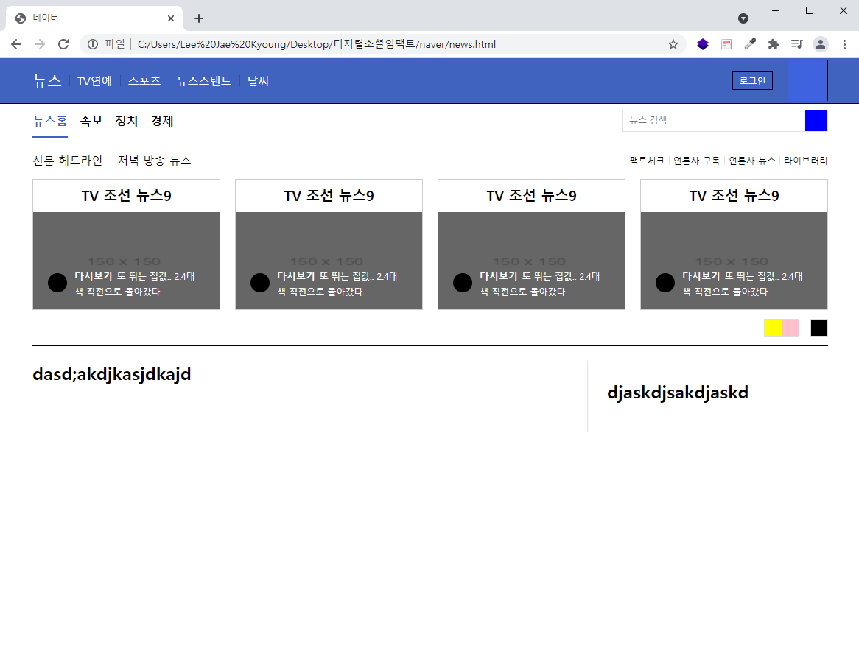Click the pink square below the cards
859x651 pixels.
tap(790, 328)
